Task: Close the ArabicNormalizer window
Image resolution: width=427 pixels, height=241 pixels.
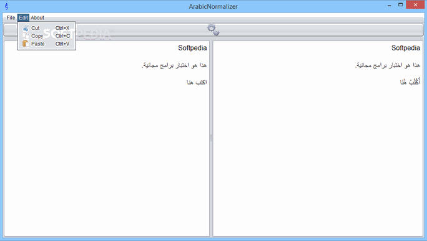Action: click(415, 5)
